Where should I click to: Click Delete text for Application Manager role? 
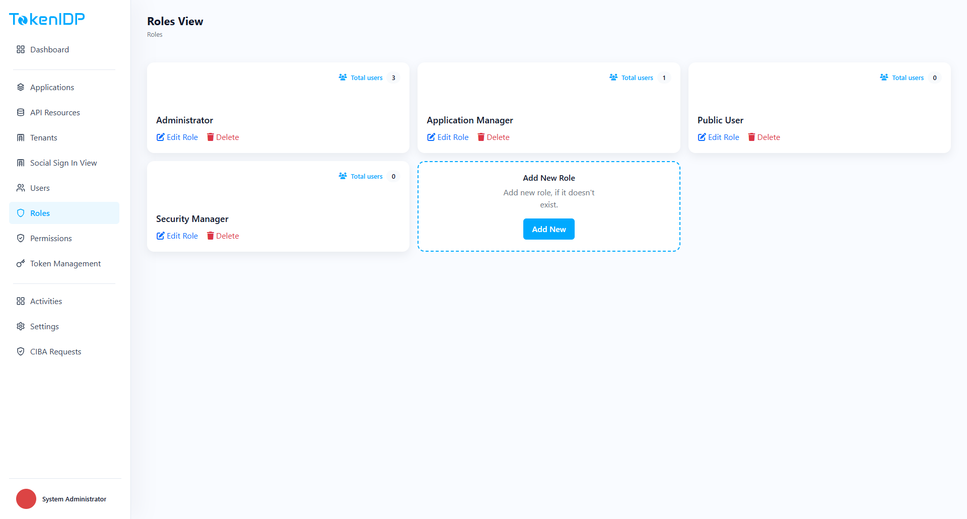498,137
